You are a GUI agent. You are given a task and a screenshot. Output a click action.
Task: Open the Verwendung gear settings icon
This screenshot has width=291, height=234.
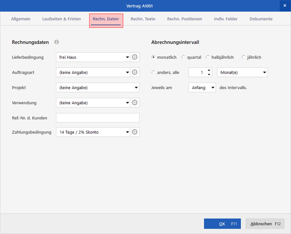coord(135,103)
